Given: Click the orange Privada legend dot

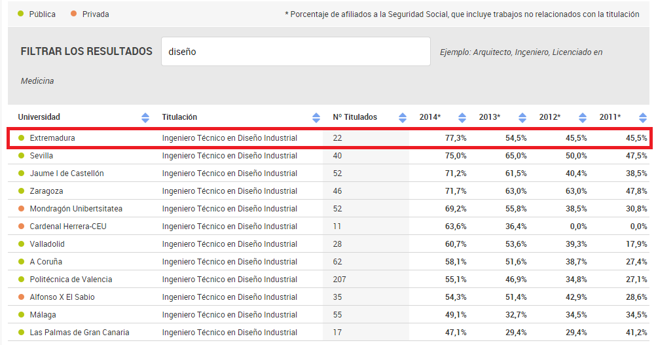Looking at the screenshot, I should [73, 14].
